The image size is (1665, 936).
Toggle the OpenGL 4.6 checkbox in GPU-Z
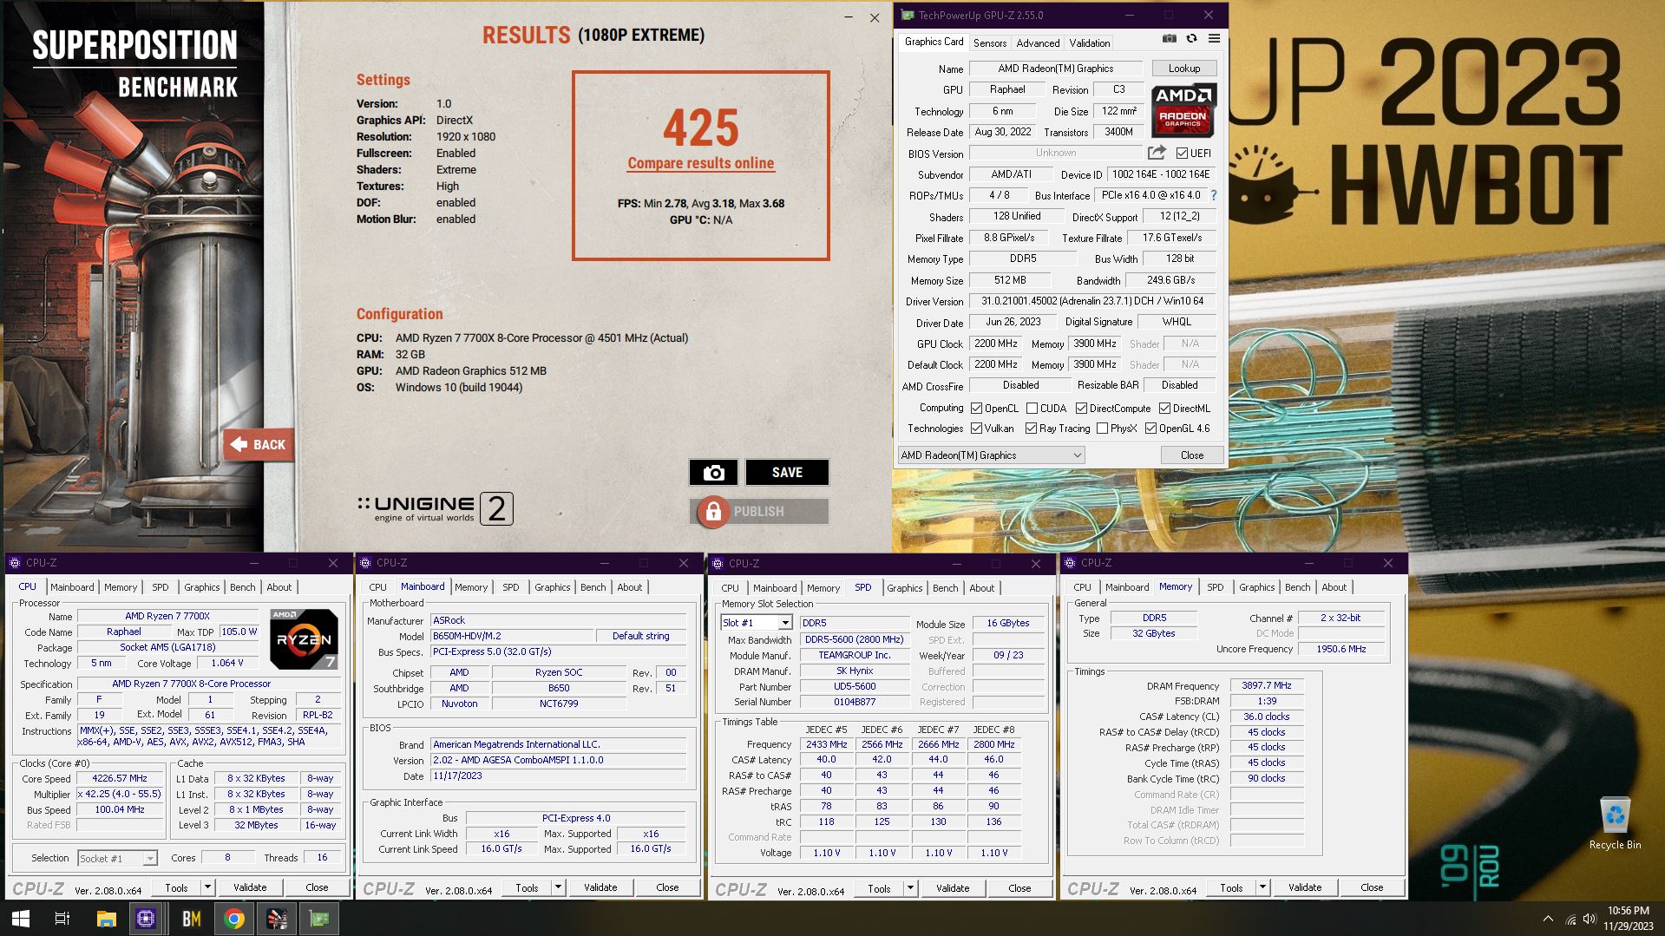1150,429
